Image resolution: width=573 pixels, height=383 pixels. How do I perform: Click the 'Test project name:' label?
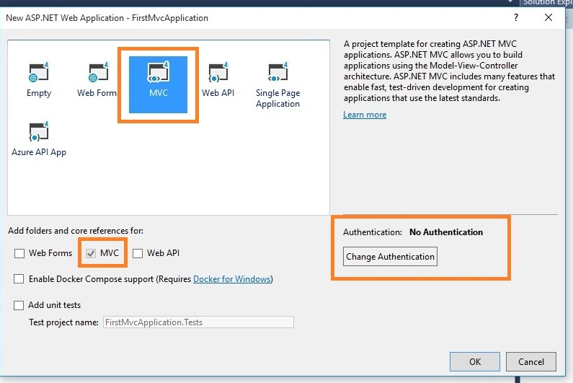[63, 322]
